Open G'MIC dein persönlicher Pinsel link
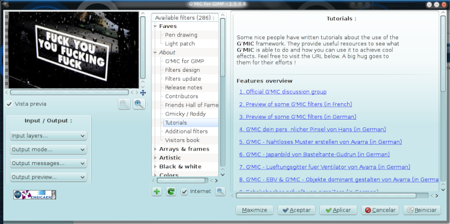The width and height of the screenshot is (450, 224). tap(313, 130)
